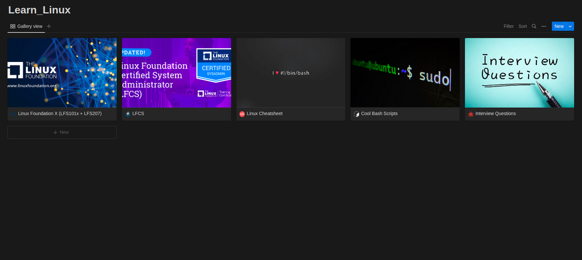Screen dimensions: 582x260
Task: Click the LFCS page icon
Action: [x=127, y=114]
